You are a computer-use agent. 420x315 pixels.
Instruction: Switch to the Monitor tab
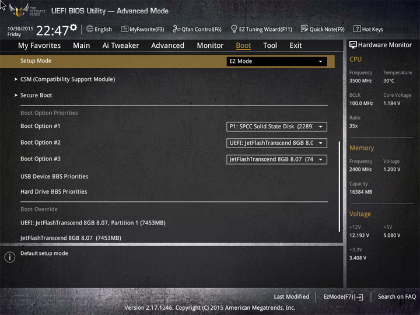[210, 45]
